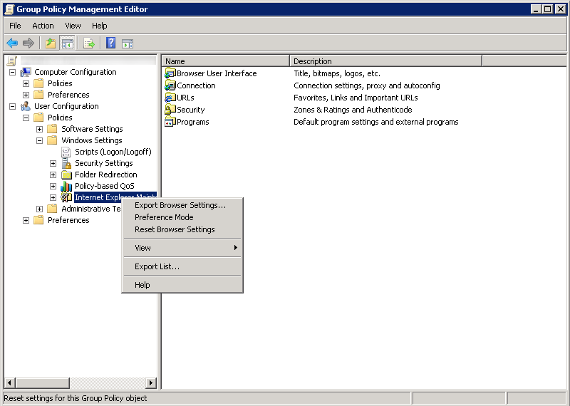The height and width of the screenshot is (406, 570).
Task: Select the URLs list item text
Action: pyautogui.click(x=185, y=98)
